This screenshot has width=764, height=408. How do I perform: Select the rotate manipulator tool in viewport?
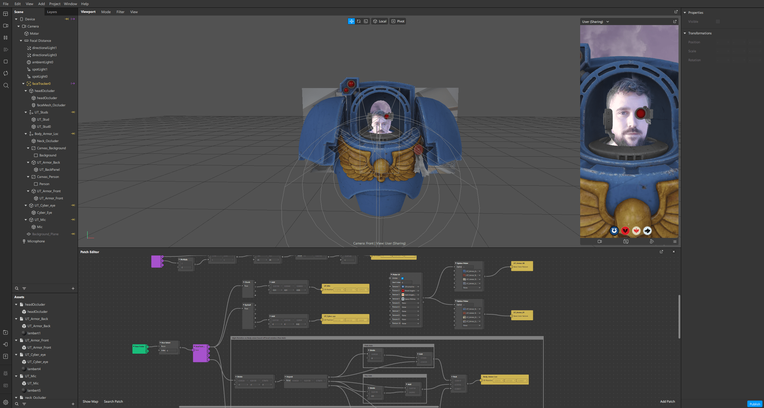coord(359,21)
